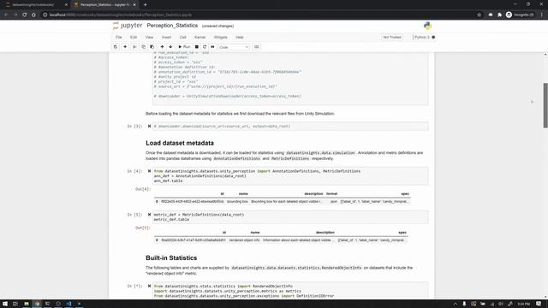Open the cell type dropdown showing Code
The height and width of the screenshot is (308, 548).
pos(234,47)
